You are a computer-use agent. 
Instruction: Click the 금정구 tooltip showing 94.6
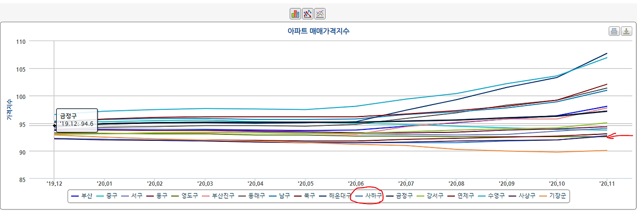tap(77, 119)
